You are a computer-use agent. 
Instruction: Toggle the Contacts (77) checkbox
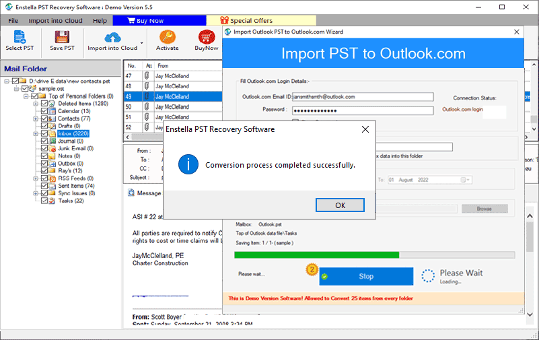(44, 118)
